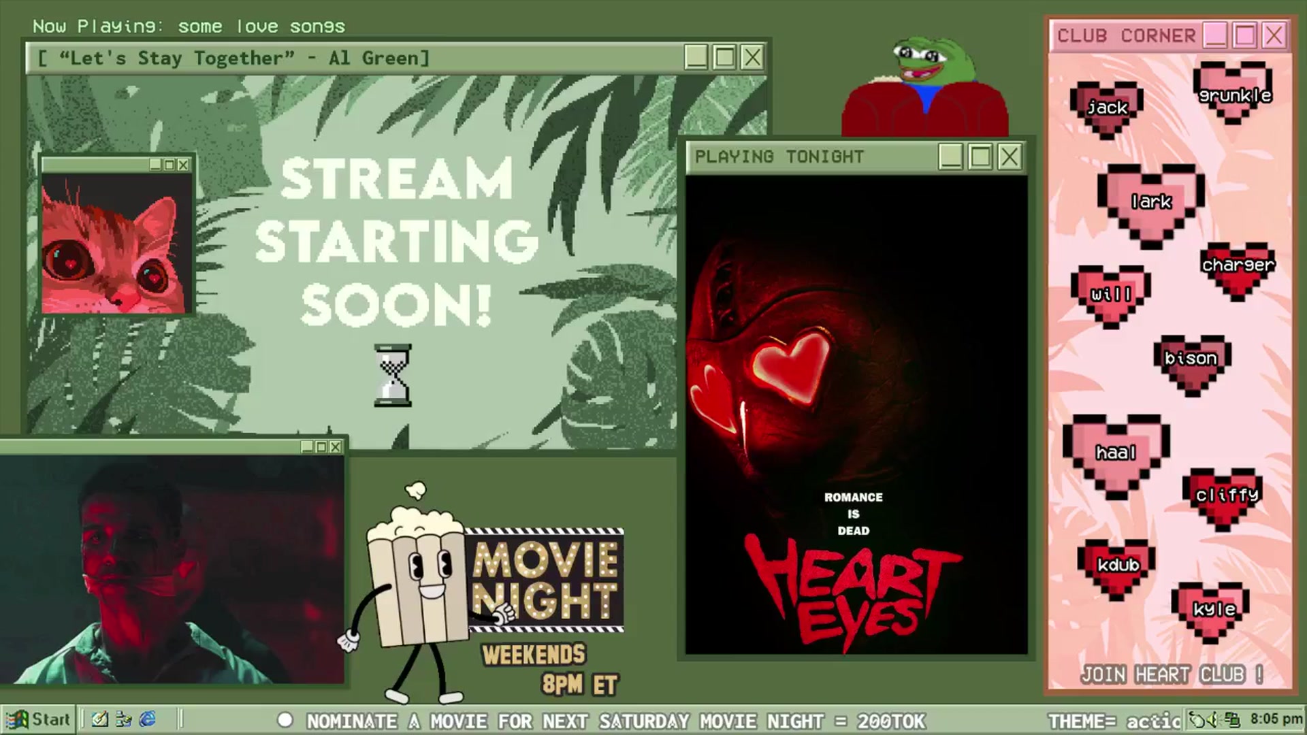This screenshot has height=735, width=1307.
Task: Click the network monitors tray icon
Action: coord(1232,719)
